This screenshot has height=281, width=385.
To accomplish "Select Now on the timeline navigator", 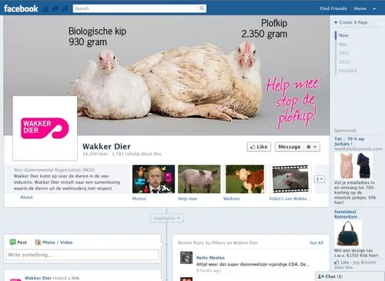I will (x=343, y=35).
